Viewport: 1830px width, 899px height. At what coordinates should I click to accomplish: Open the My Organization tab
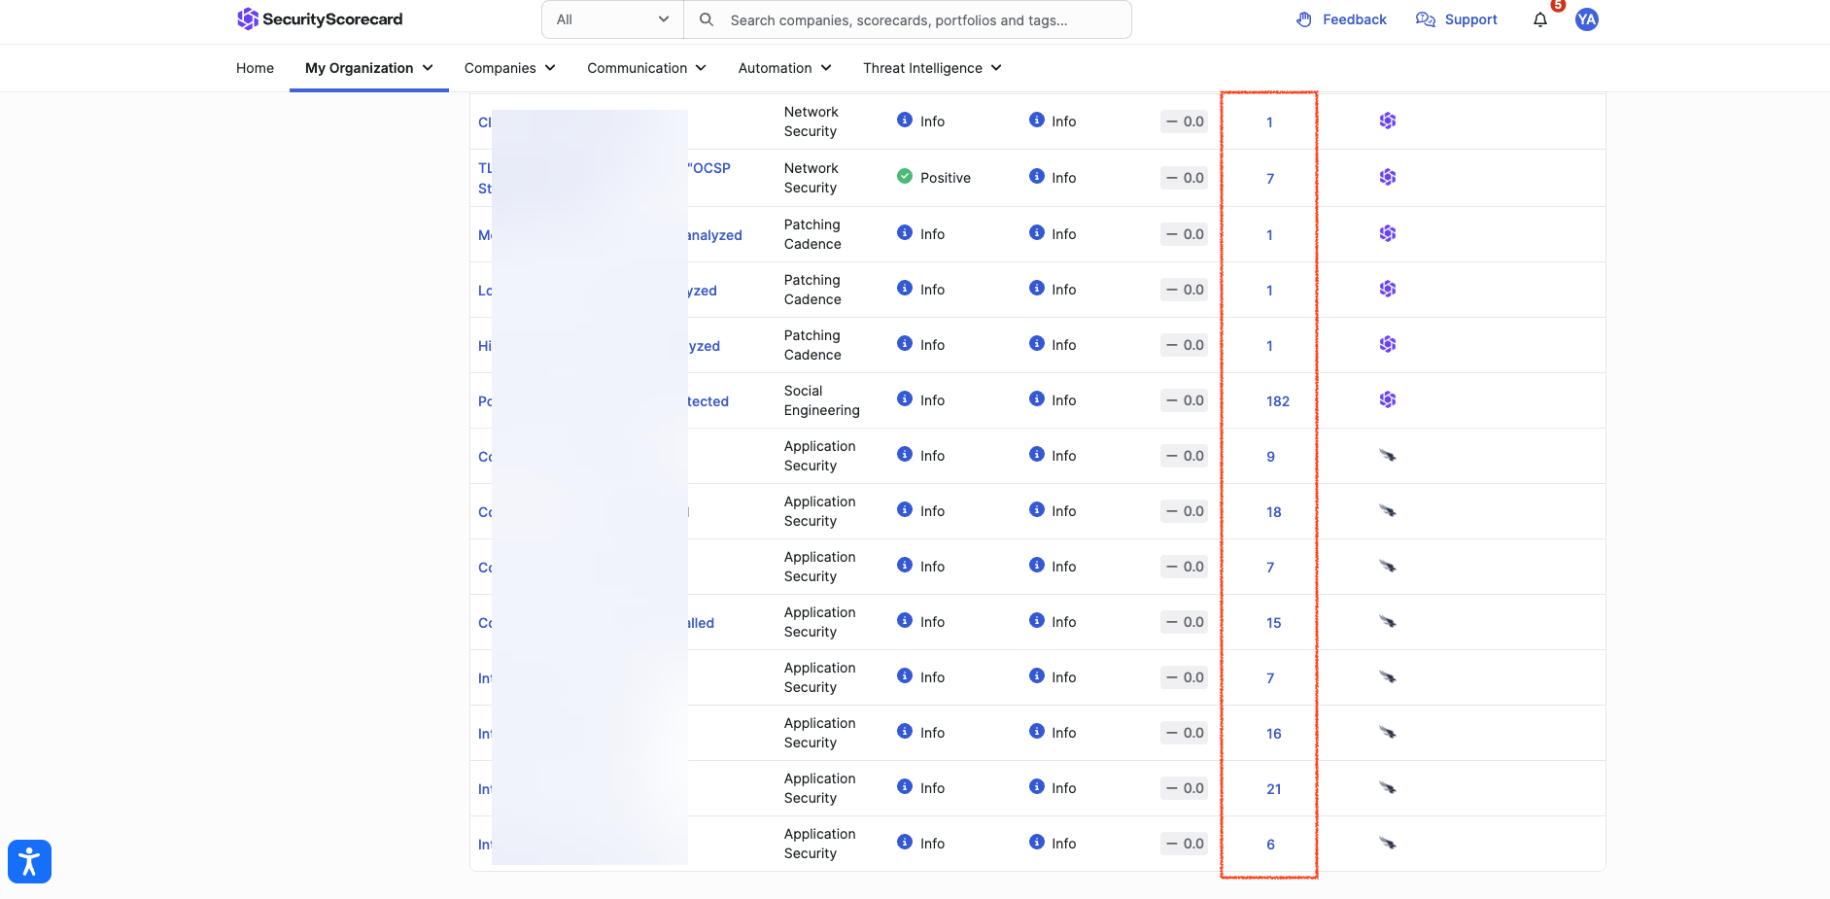point(368,68)
